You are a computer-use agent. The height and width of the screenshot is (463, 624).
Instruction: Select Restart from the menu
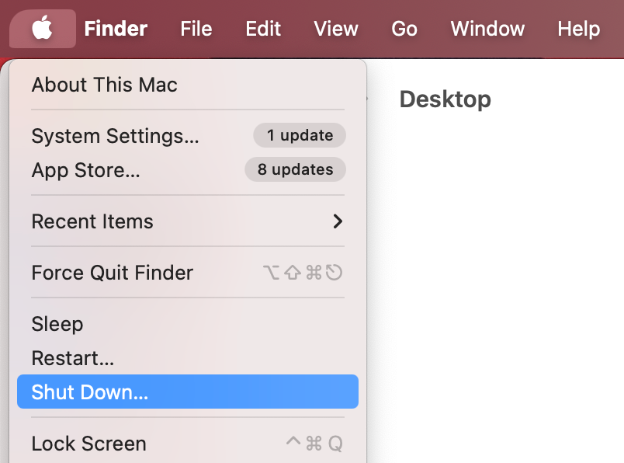point(72,358)
